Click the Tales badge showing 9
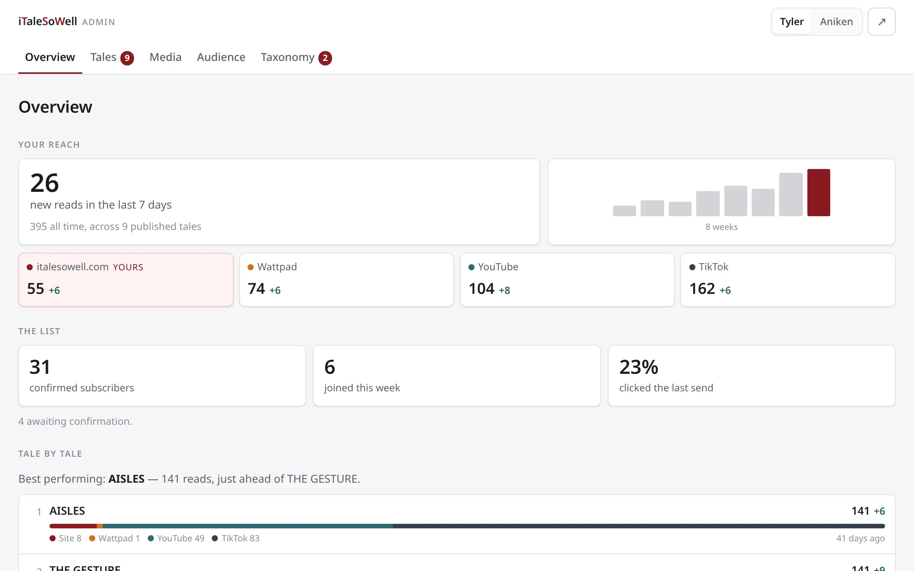 click(x=127, y=58)
